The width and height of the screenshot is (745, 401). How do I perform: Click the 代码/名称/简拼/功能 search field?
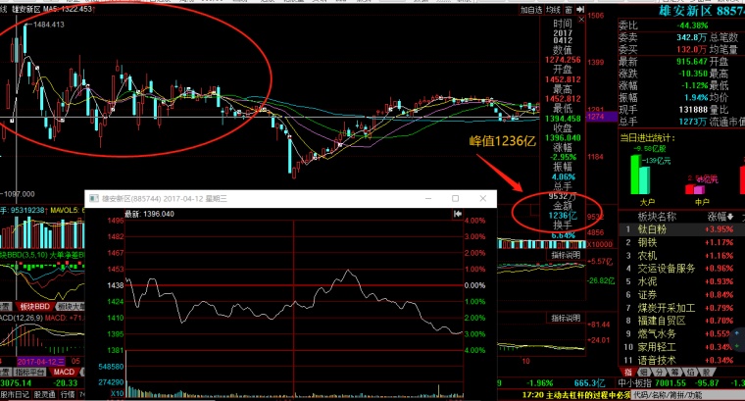(x=688, y=395)
